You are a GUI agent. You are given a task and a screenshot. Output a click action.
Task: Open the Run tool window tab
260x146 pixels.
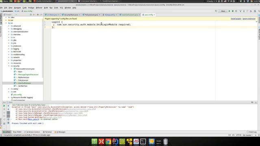[7, 132]
